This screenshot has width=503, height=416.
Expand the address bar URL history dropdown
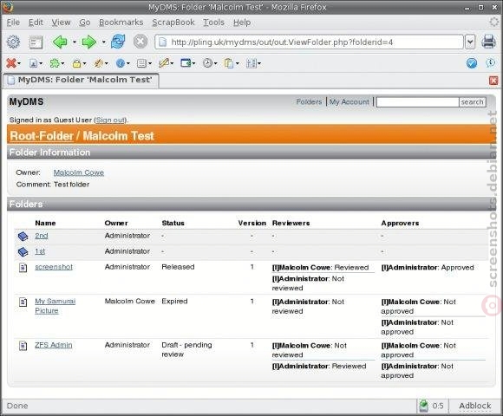click(x=470, y=42)
